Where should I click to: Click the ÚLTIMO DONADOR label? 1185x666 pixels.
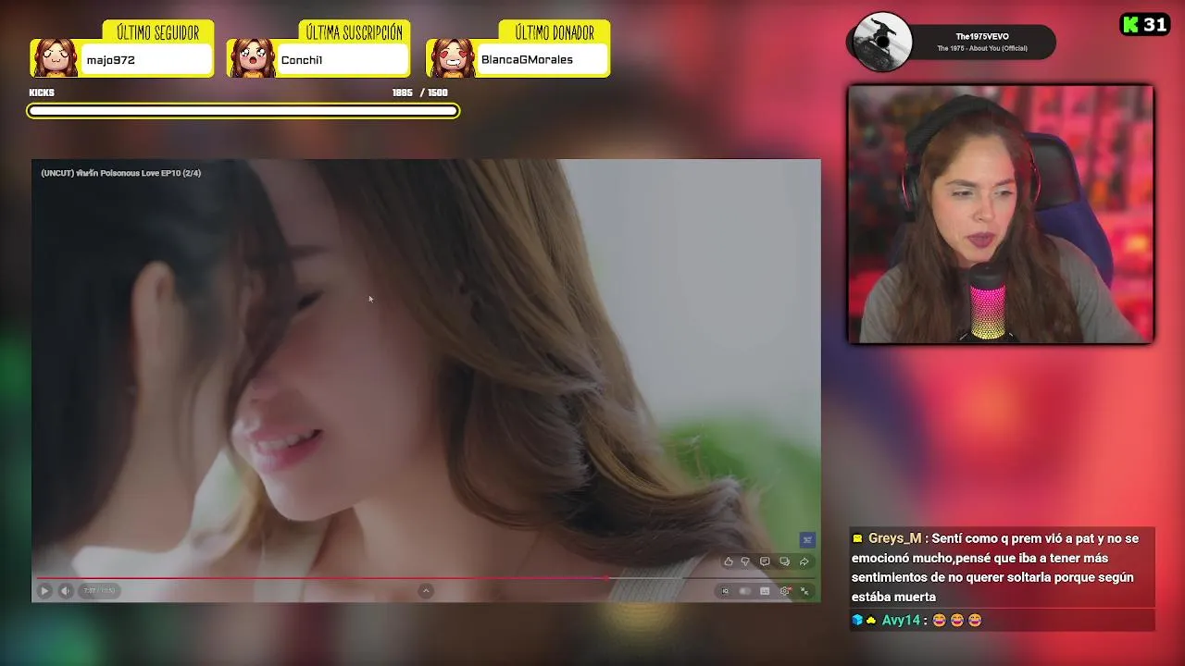coord(554,32)
